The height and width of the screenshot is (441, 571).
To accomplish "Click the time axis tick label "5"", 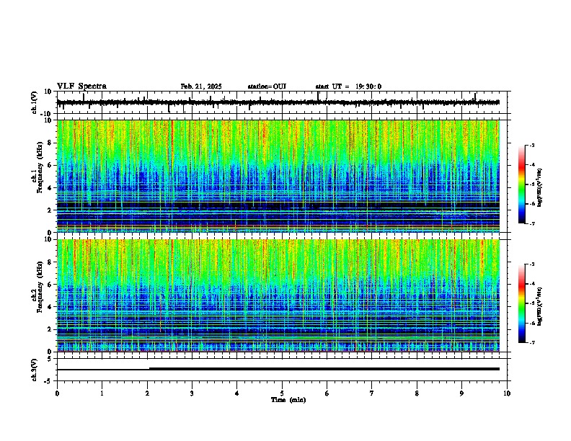I will pos(282,393).
